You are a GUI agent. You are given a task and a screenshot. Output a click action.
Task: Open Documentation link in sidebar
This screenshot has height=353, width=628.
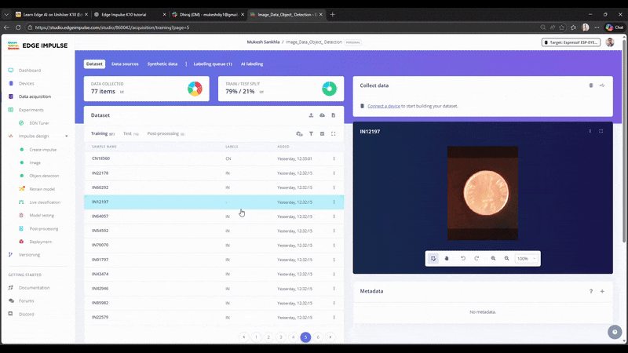[34, 288]
